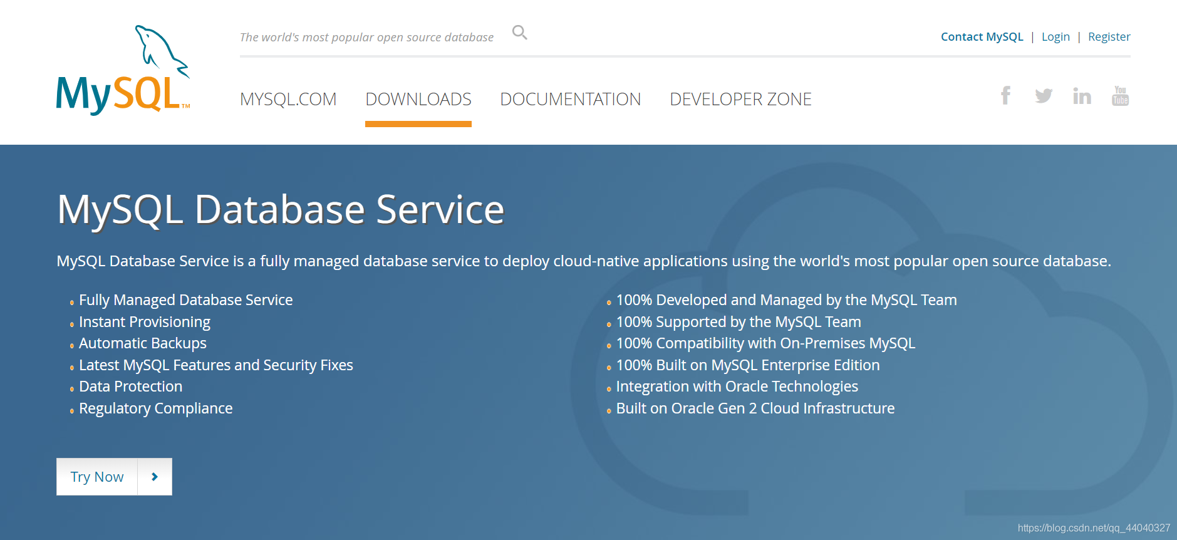The image size is (1177, 540).
Task: Click the Contact MySQL link
Action: click(982, 37)
